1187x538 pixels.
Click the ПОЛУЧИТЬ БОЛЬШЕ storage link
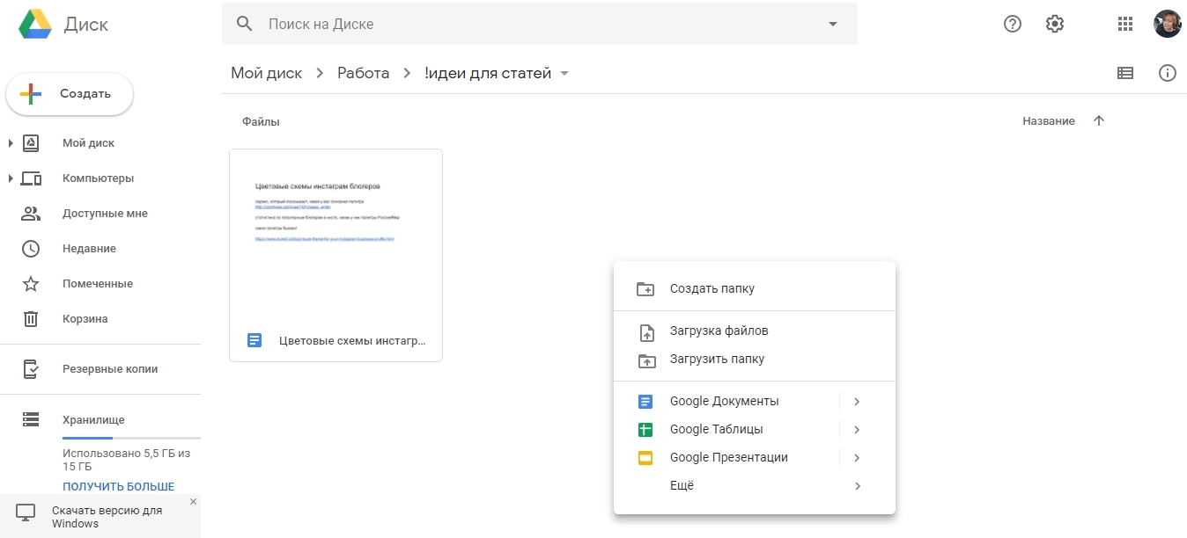(x=118, y=486)
